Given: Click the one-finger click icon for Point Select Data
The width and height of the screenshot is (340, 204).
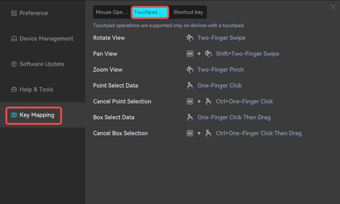Looking at the screenshot, I should (x=190, y=86).
